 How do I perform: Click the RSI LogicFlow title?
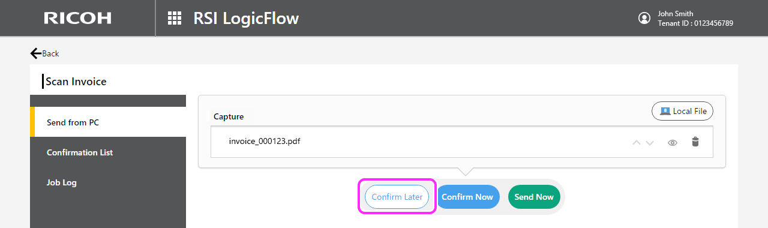(x=246, y=18)
